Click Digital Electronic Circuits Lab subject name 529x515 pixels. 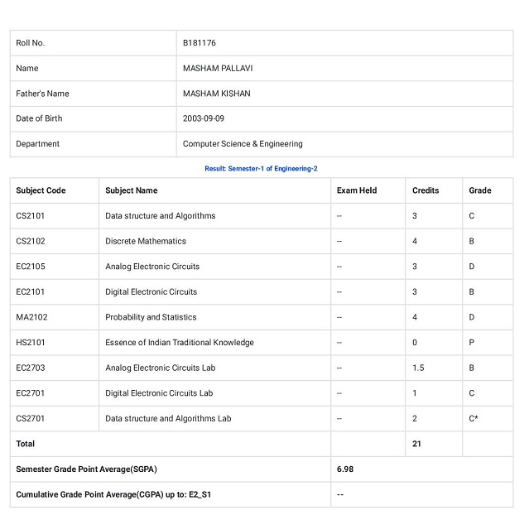tap(159, 392)
